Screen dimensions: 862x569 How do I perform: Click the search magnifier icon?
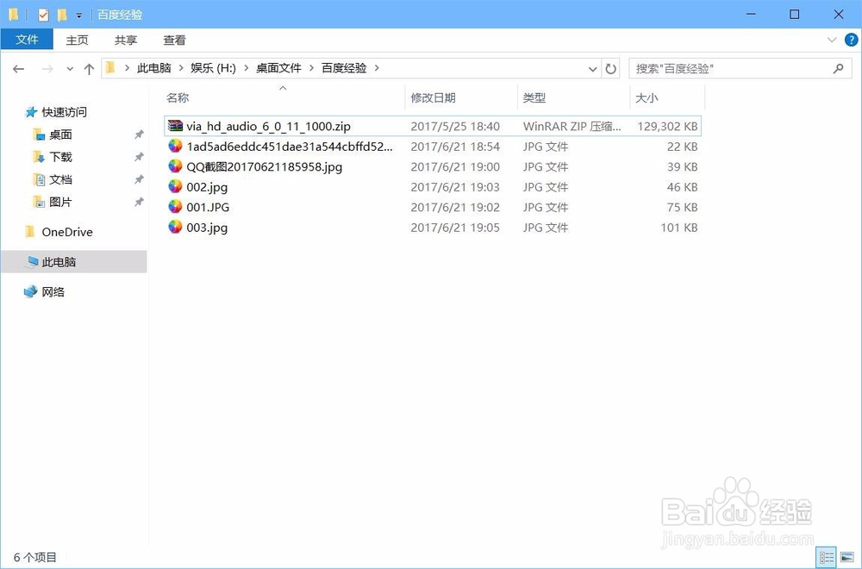[x=837, y=67]
